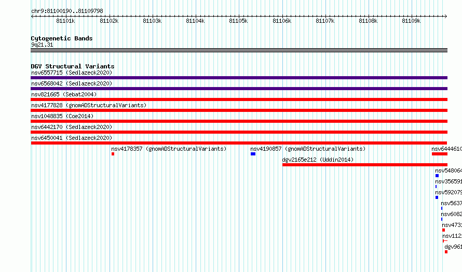Open the nsv6442170 (Sedlazeck2020) label

tap(72, 127)
